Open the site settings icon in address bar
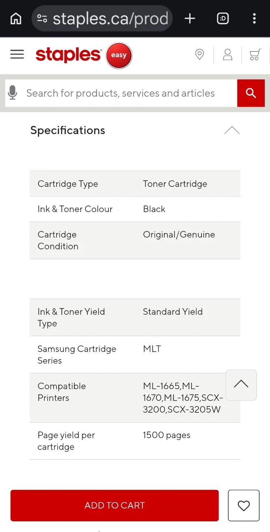The image size is (270, 532). (42, 18)
